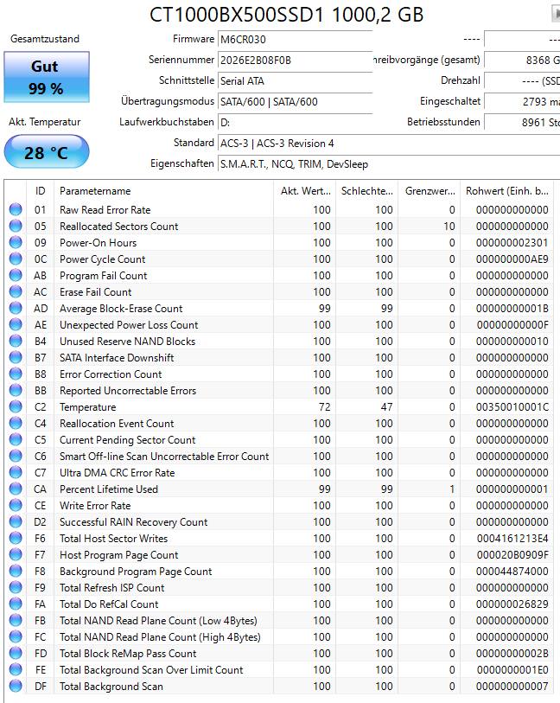Click raw value 000000026829
The width and height of the screenshot is (560, 703).
click(x=512, y=604)
